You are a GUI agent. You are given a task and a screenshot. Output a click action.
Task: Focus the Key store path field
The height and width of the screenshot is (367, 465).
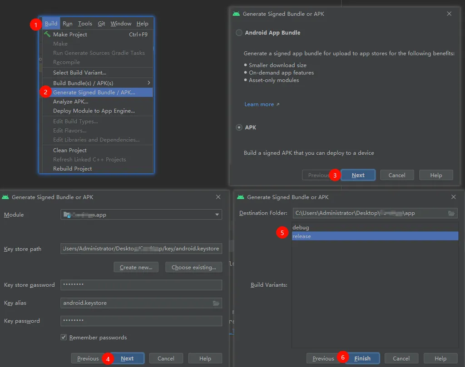point(141,249)
